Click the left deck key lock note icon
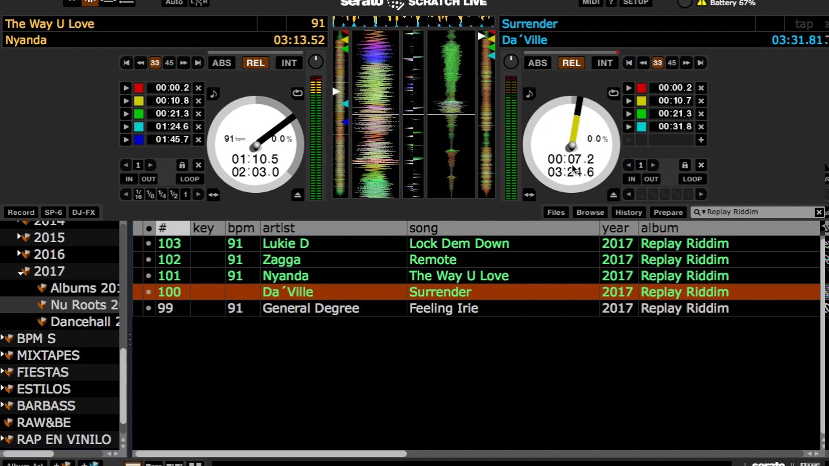This screenshot has width=829, height=466. [213, 94]
